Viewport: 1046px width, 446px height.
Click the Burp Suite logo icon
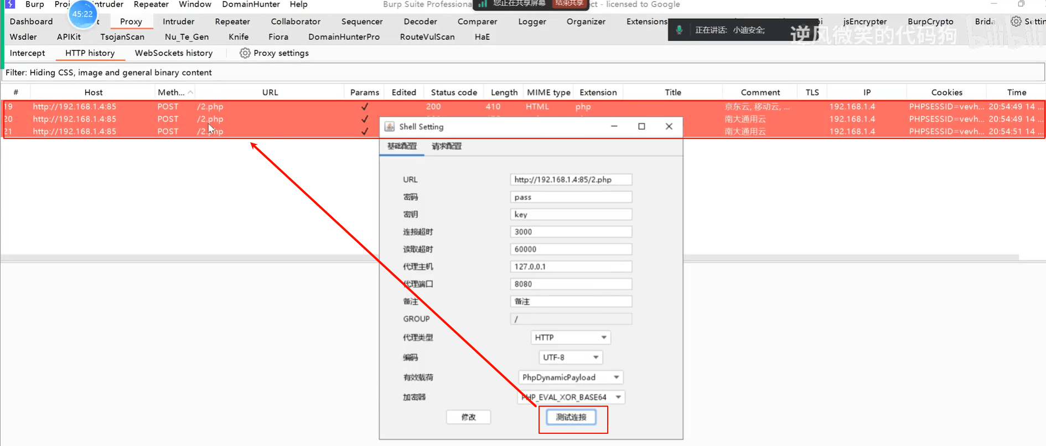click(x=10, y=4)
